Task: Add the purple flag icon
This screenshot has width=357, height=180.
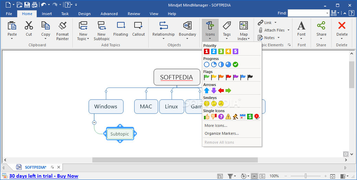Action: coord(235,77)
